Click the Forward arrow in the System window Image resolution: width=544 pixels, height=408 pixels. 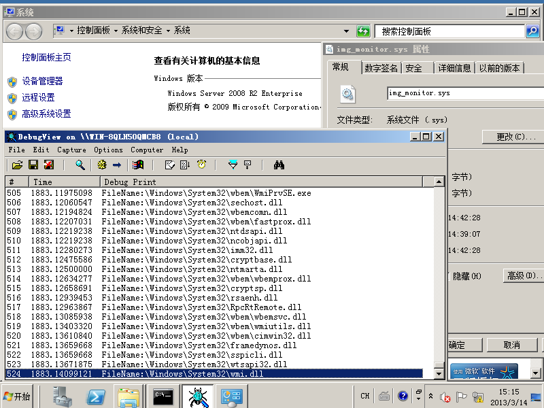33,32
